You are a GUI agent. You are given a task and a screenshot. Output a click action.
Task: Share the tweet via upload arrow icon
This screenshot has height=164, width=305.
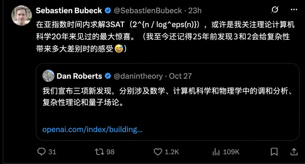pyautogui.click(x=294, y=152)
